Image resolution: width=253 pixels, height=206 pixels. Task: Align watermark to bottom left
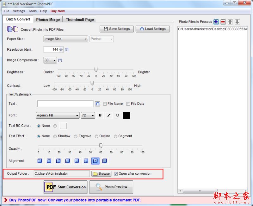[x=67, y=161]
